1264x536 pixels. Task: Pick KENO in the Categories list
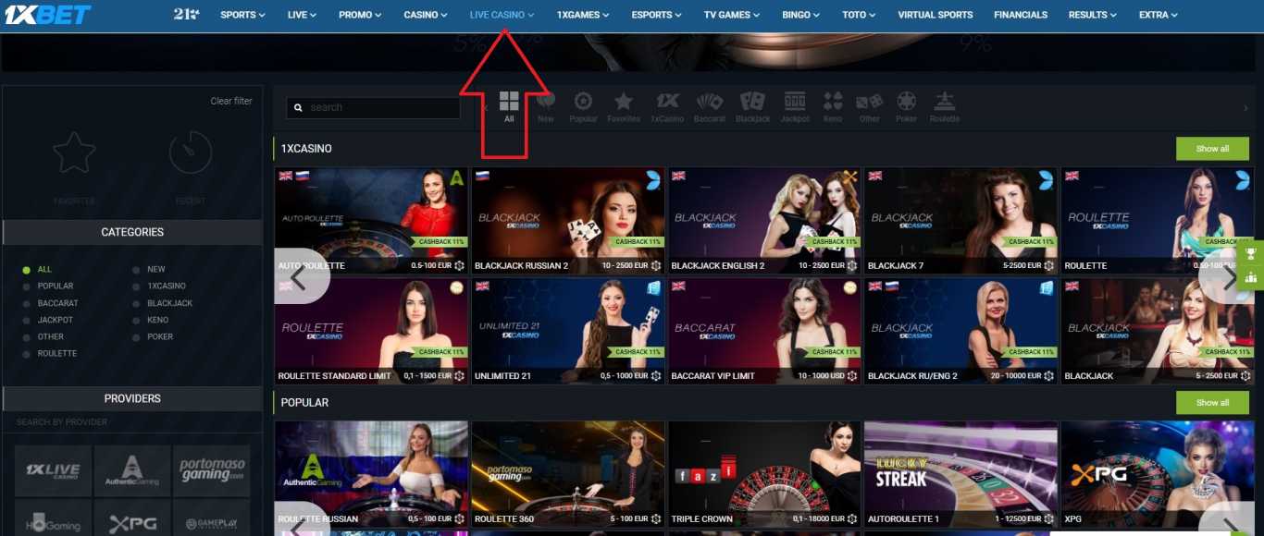point(158,320)
